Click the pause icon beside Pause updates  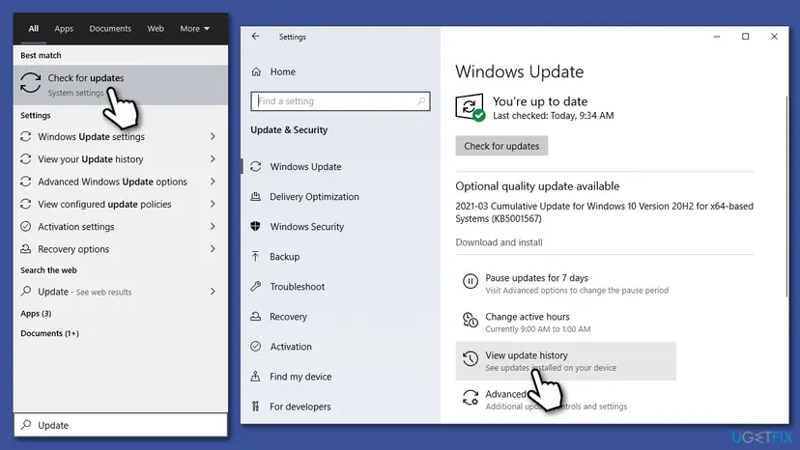[470, 281]
